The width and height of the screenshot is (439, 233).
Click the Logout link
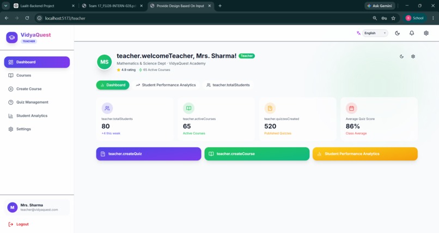coord(19,224)
